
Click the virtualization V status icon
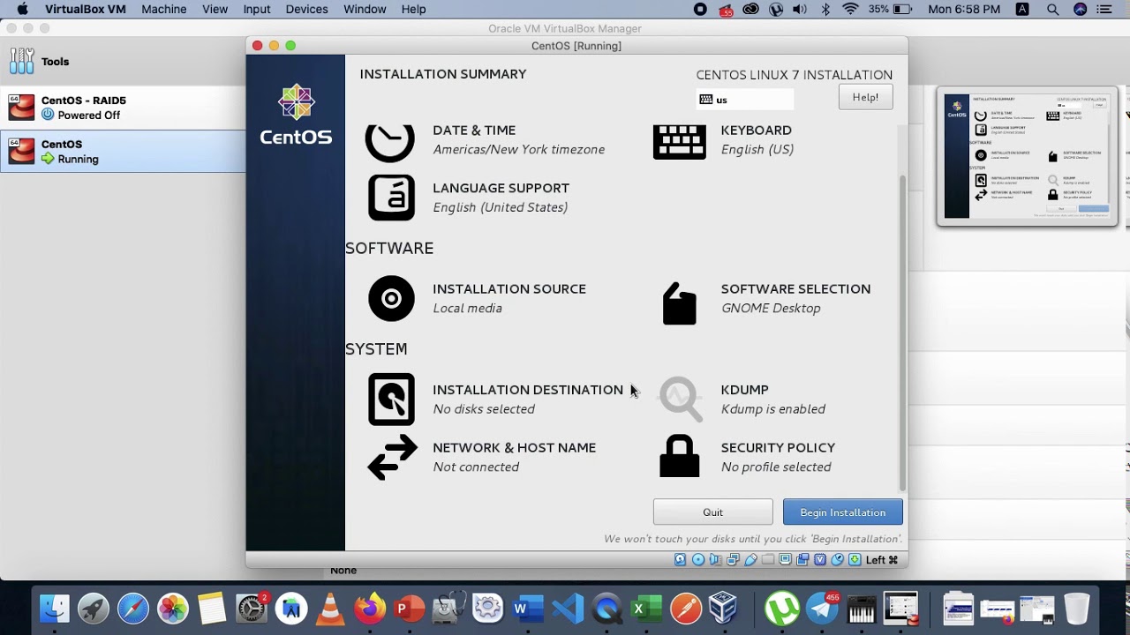pyautogui.click(x=820, y=560)
